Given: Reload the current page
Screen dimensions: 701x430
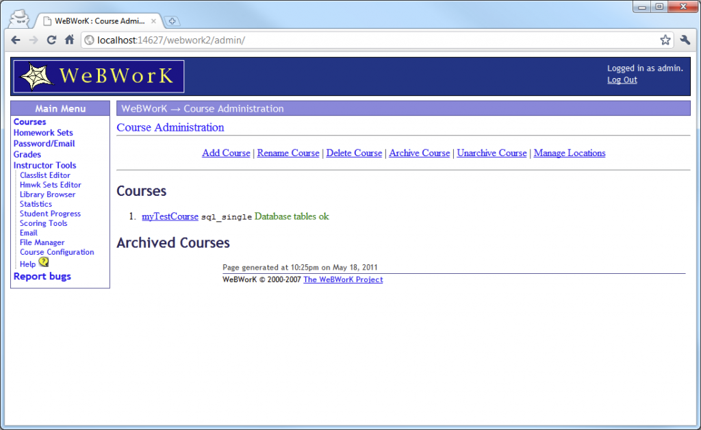Looking at the screenshot, I should (51, 40).
